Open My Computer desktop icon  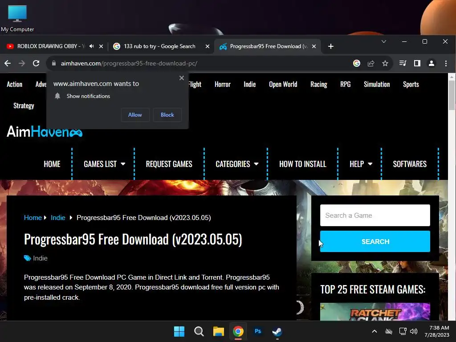click(17, 18)
